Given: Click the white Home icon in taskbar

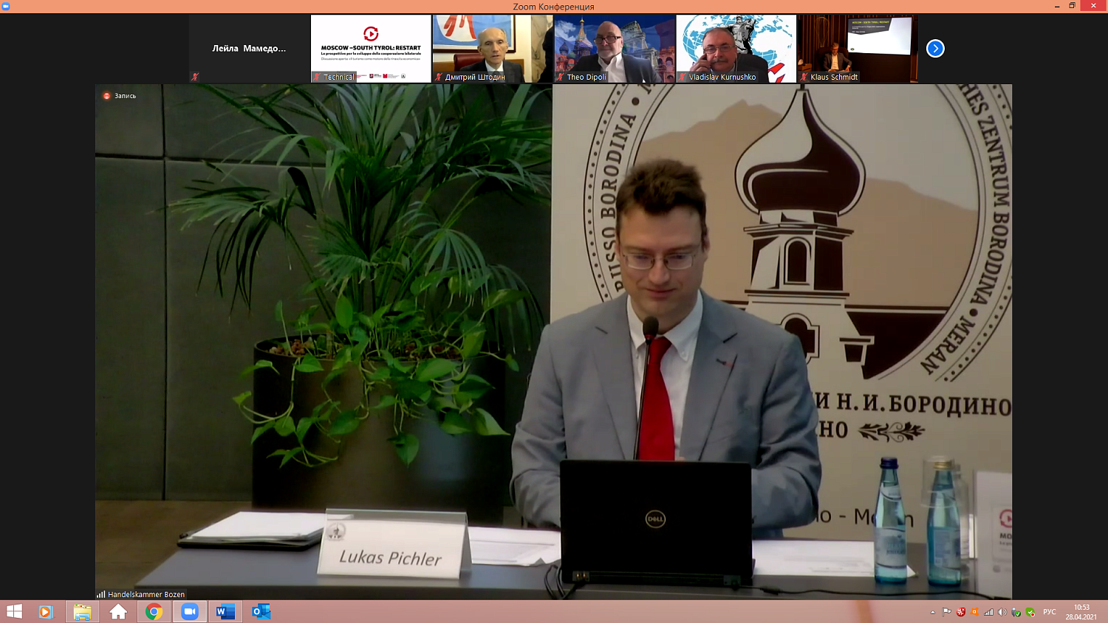Looking at the screenshot, I should pos(118,611).
